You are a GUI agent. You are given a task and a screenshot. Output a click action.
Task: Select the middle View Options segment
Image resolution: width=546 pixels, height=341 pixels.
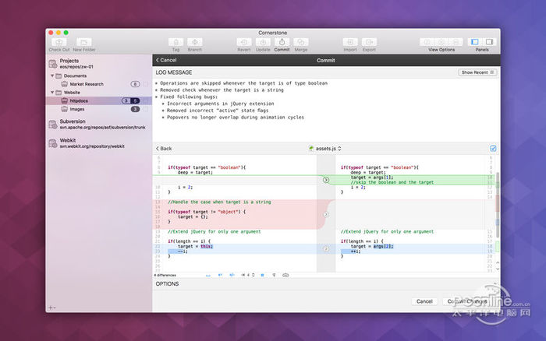click(441, 42)
